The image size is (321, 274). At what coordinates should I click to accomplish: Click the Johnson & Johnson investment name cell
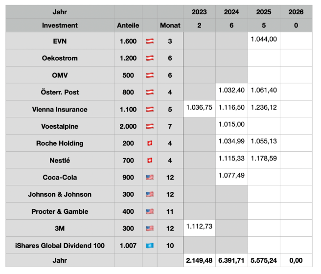(60, 194)
